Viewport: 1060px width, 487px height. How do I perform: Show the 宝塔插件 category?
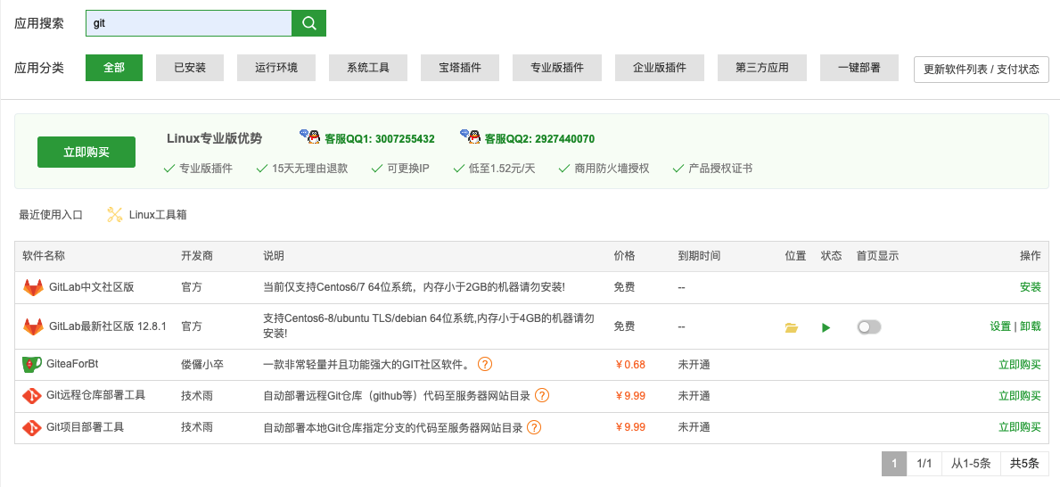460,68
